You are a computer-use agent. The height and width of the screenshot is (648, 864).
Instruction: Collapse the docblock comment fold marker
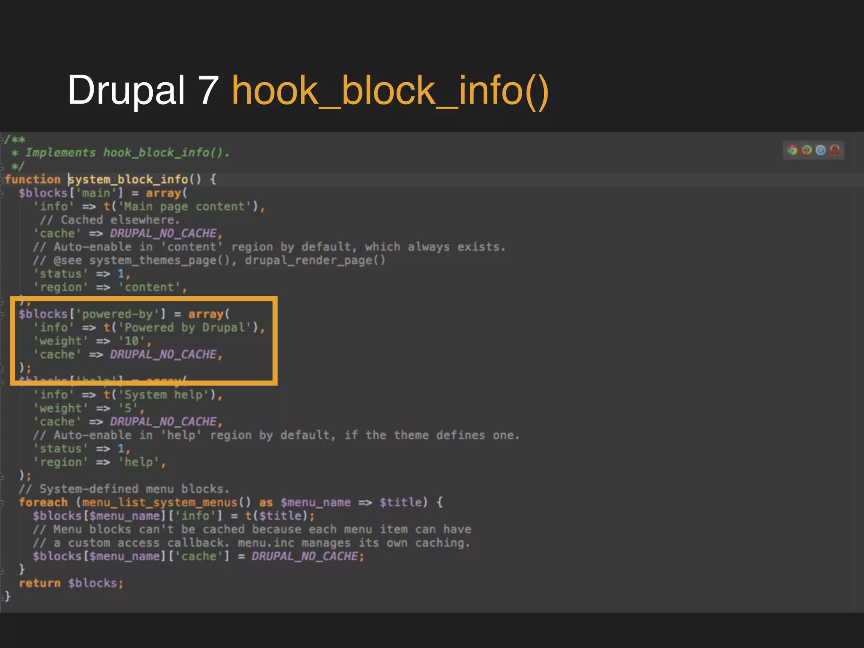[x=2, y=139]
